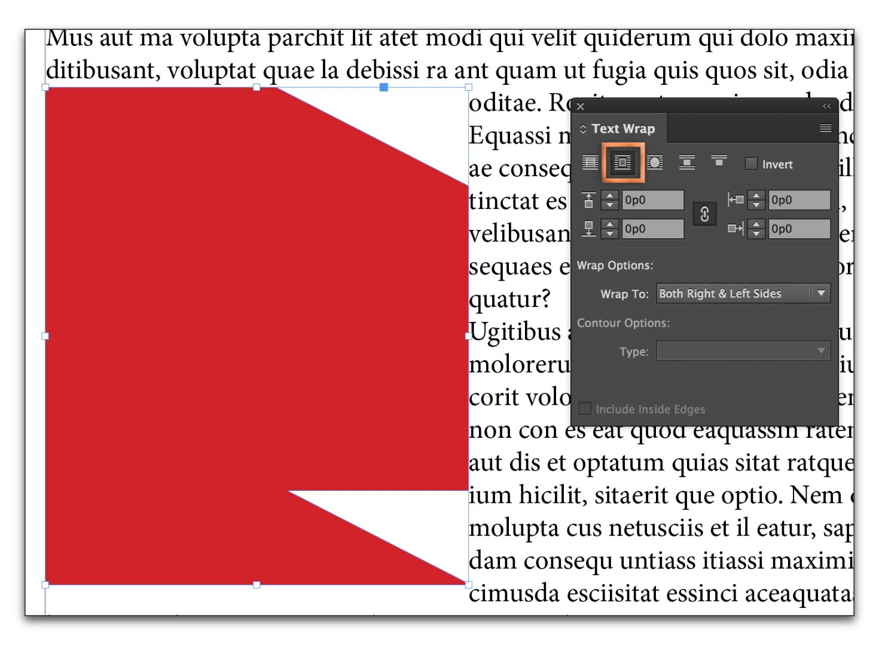Click the middle-left handle of the frame

click(45, 336)
